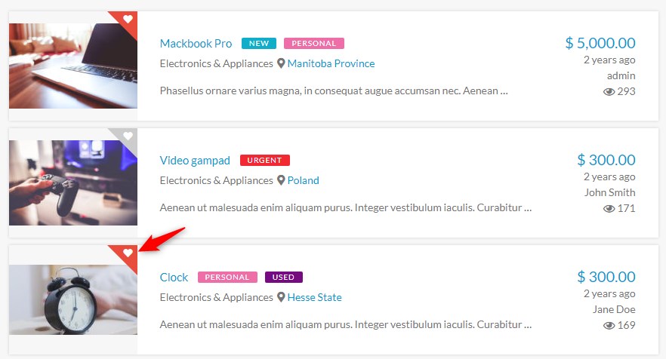Screen dimensions: 666x359
Task: Toggle favorite heart on Video gampad listing
Action: (x=128, y=136)
